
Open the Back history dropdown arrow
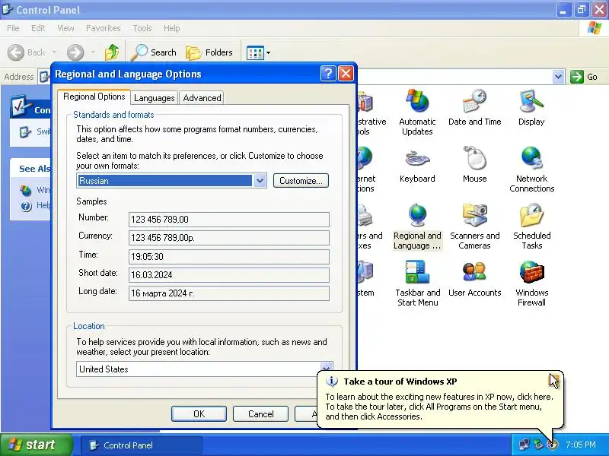[x=54, y=52]
